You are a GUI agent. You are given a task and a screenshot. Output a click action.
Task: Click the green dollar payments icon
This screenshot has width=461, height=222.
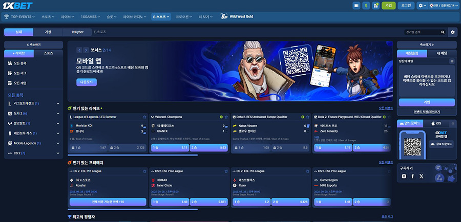pos(366,6)
